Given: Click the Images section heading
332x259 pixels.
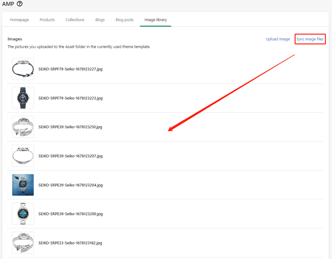Looking at the screenshot, I should 15,39.
